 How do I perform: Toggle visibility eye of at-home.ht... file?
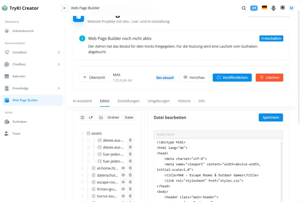[x=123, y=168]
